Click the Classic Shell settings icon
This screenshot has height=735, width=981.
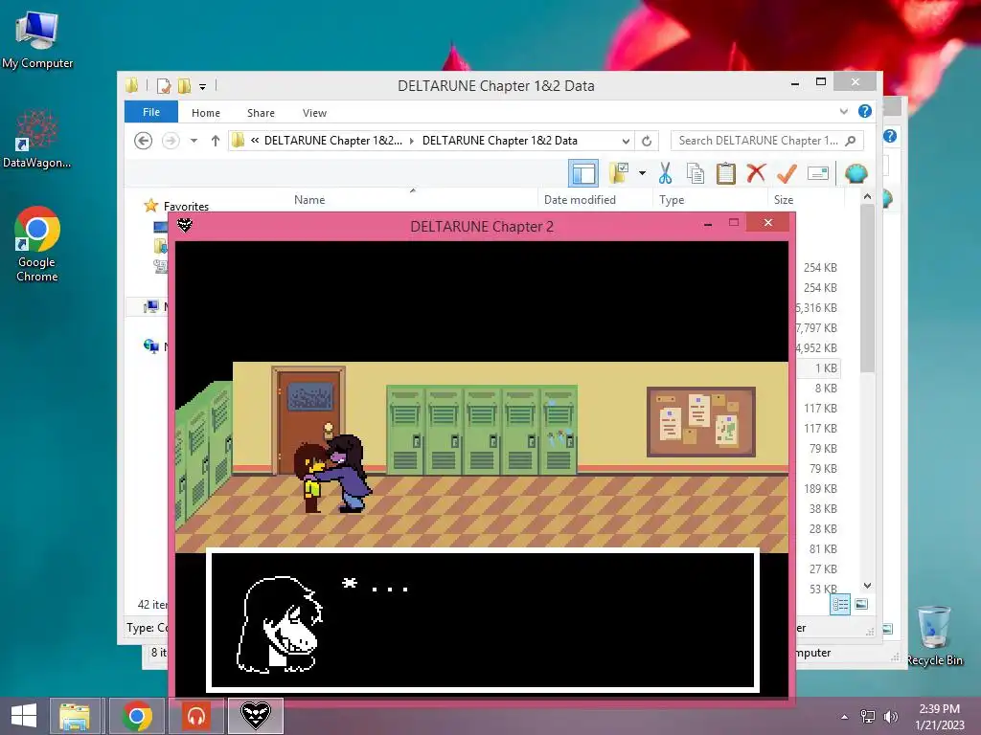[856, 173]
